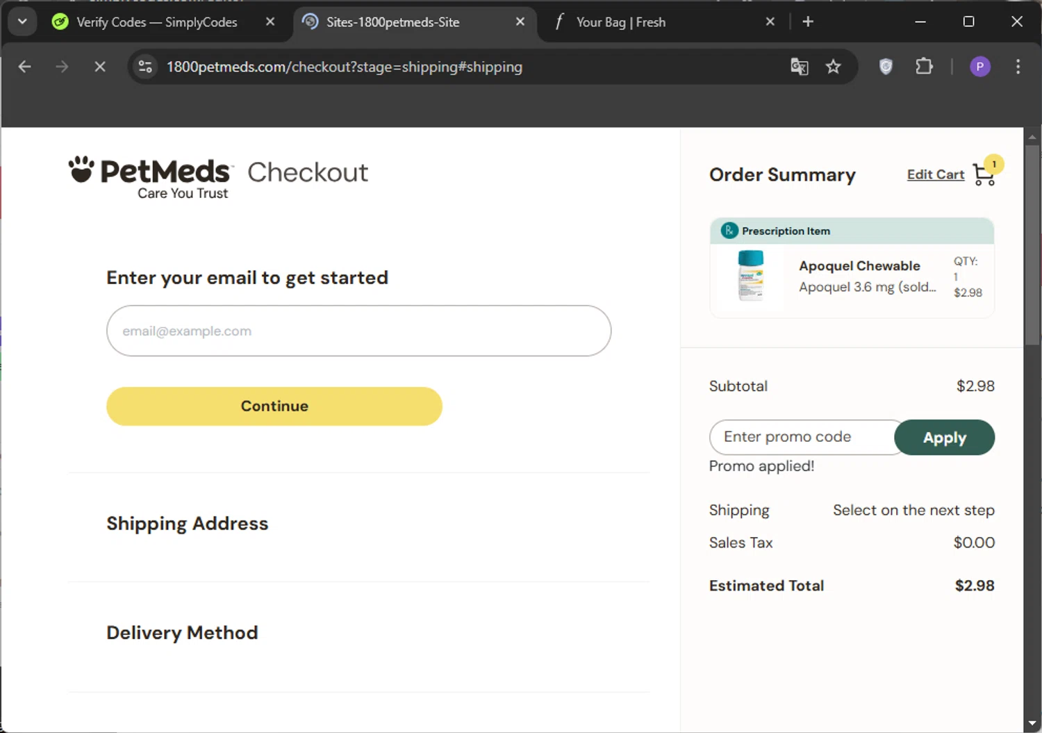Open a new browser tab

(808, 22)
